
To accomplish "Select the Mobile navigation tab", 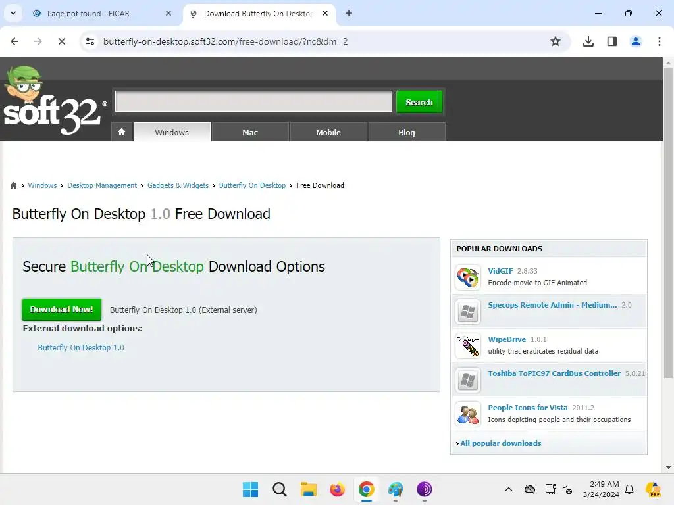I will tap(328, 132).
